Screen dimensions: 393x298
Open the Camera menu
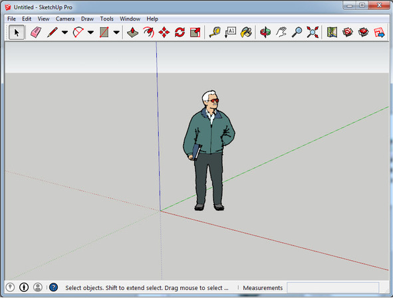click(x=65, y=19)
